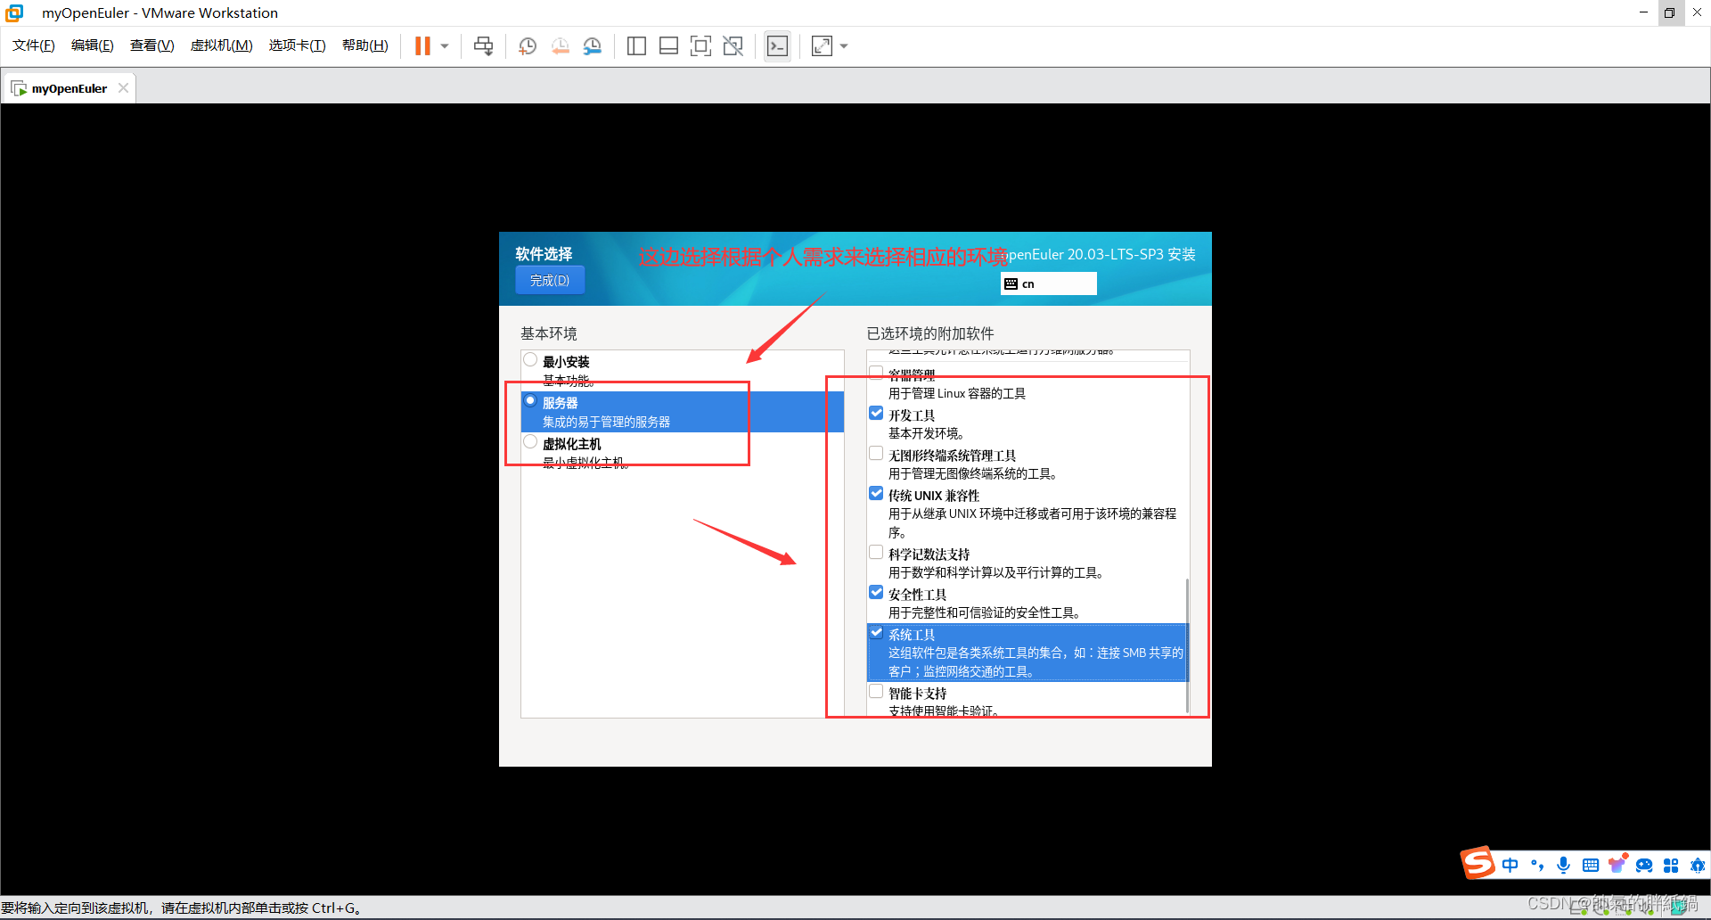Click the Unity mode icon

pyautogui.click(x=733, y=45)
